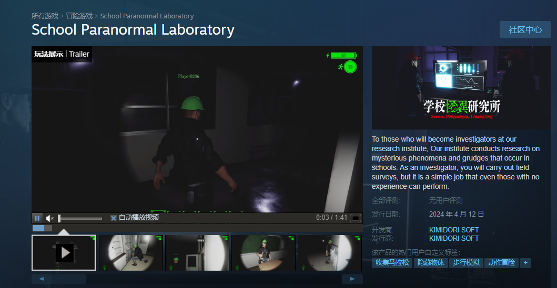Open the last screenshot thumbnail with white pillar
This screenshot has width=557, height=288.
tap(330, 252)
